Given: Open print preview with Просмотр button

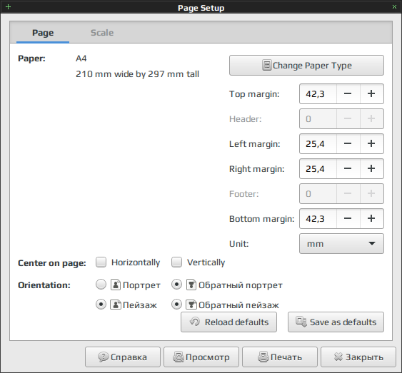Looking at the screenshot, I should [201, 357].
